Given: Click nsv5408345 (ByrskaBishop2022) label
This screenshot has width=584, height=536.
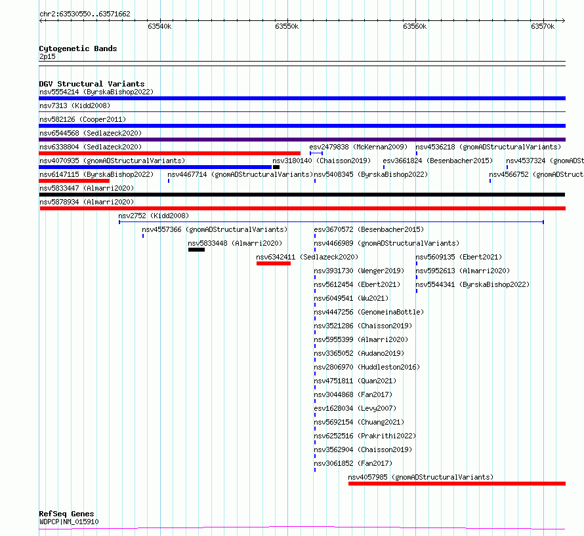Looking at the screenshot, I should [371, 174].
